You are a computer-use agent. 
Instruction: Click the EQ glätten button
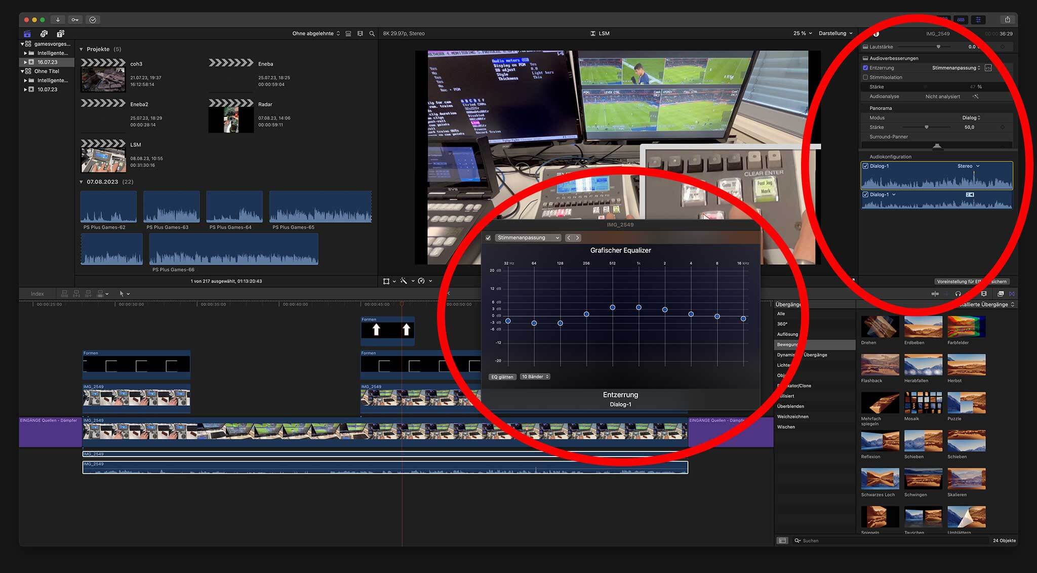[x=502, y=377]
